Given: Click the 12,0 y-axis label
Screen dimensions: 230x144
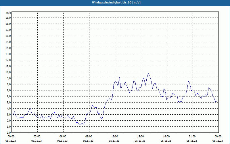Looking at the screenshot, I should [8, 60].
